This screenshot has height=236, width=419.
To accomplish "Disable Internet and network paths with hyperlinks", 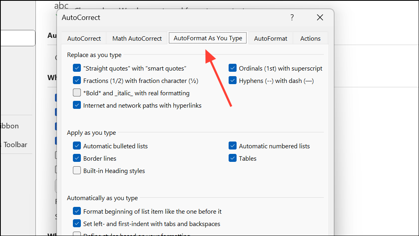I will point(77,105).
